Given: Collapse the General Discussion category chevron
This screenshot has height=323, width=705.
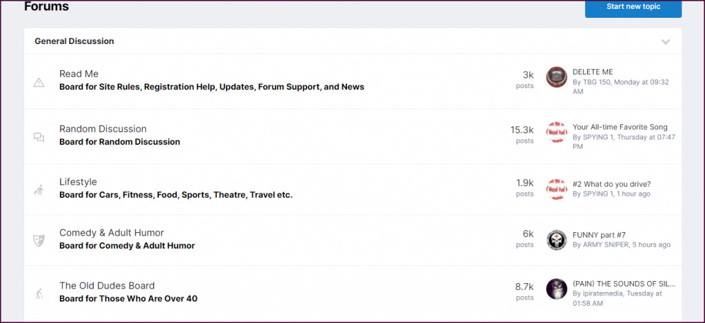Looking at the screenshot, I should point(666,42).
